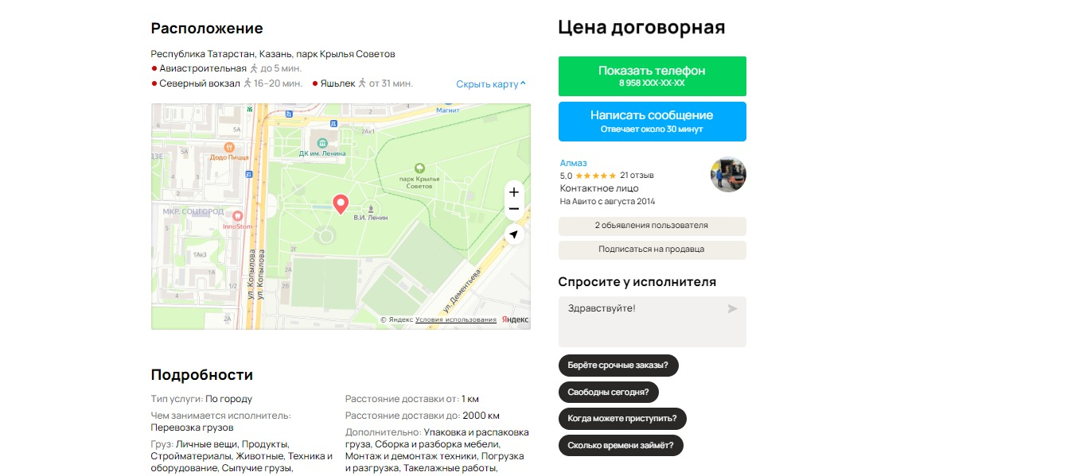Image resolution: width=1087 pixels, height=476 pixels.
Task: Zoom out the map with minus button
Action: click(513, 210)
